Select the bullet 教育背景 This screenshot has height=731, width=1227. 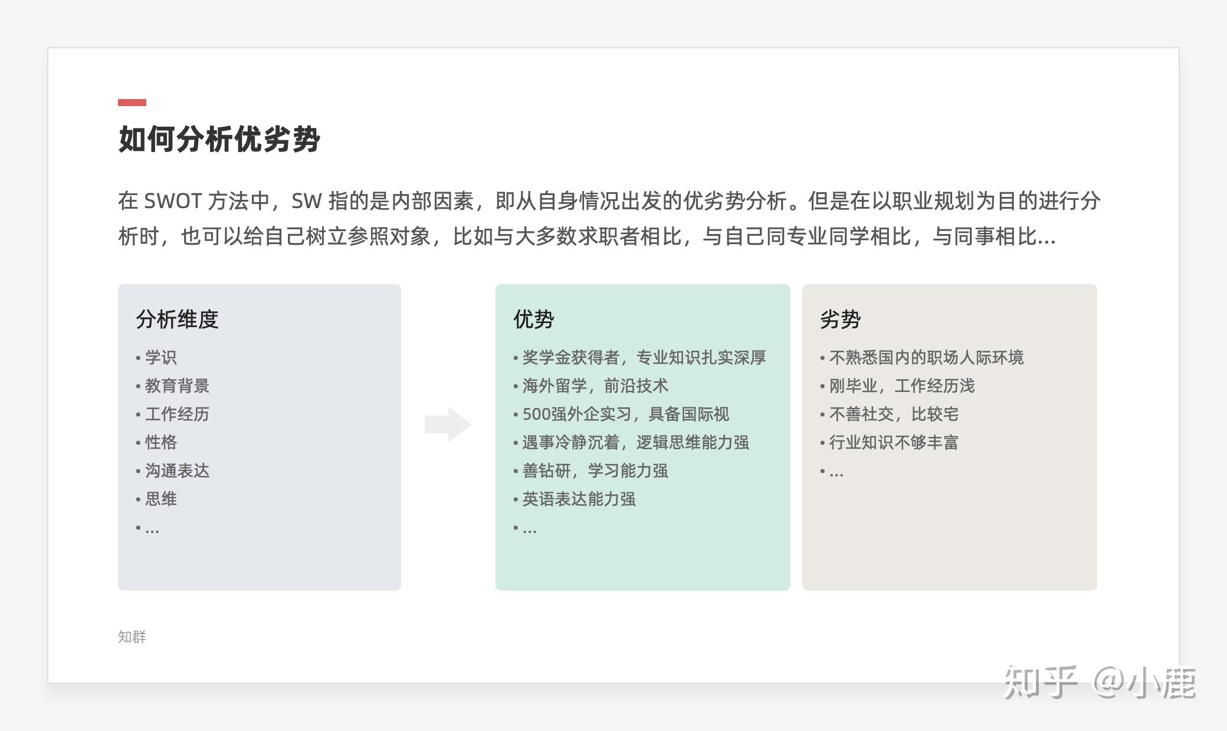coord(172,386)
